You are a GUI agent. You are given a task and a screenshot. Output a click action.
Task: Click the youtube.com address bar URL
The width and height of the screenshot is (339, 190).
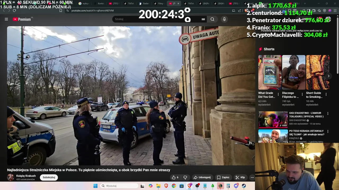(x=92, y=11)
